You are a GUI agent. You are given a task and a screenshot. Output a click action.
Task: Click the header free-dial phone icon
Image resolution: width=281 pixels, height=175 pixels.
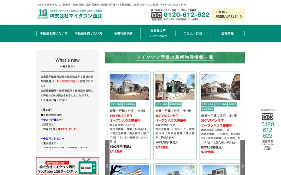(156, 15)
